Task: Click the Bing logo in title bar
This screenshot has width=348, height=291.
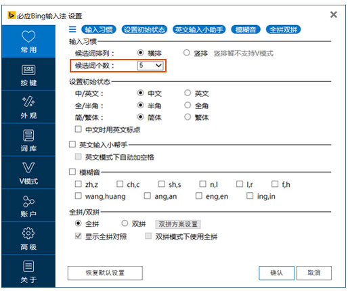Action: pyautogui.click(x=12, y=15)
